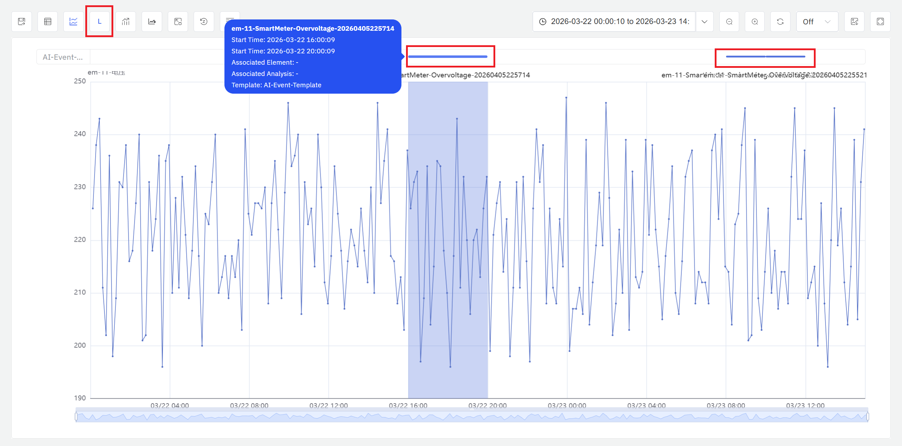Zoom in using the magnifier plus icon
Image resolution: width=902 pixels, height=446 pixels.
click(x=755, y=22)
